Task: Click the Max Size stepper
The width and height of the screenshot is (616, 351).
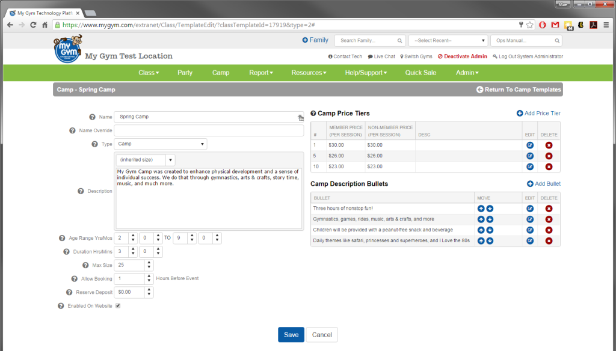Action: tap(149, 265)
